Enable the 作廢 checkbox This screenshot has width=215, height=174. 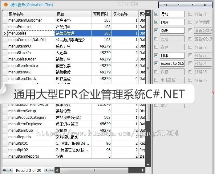(156, 72)
